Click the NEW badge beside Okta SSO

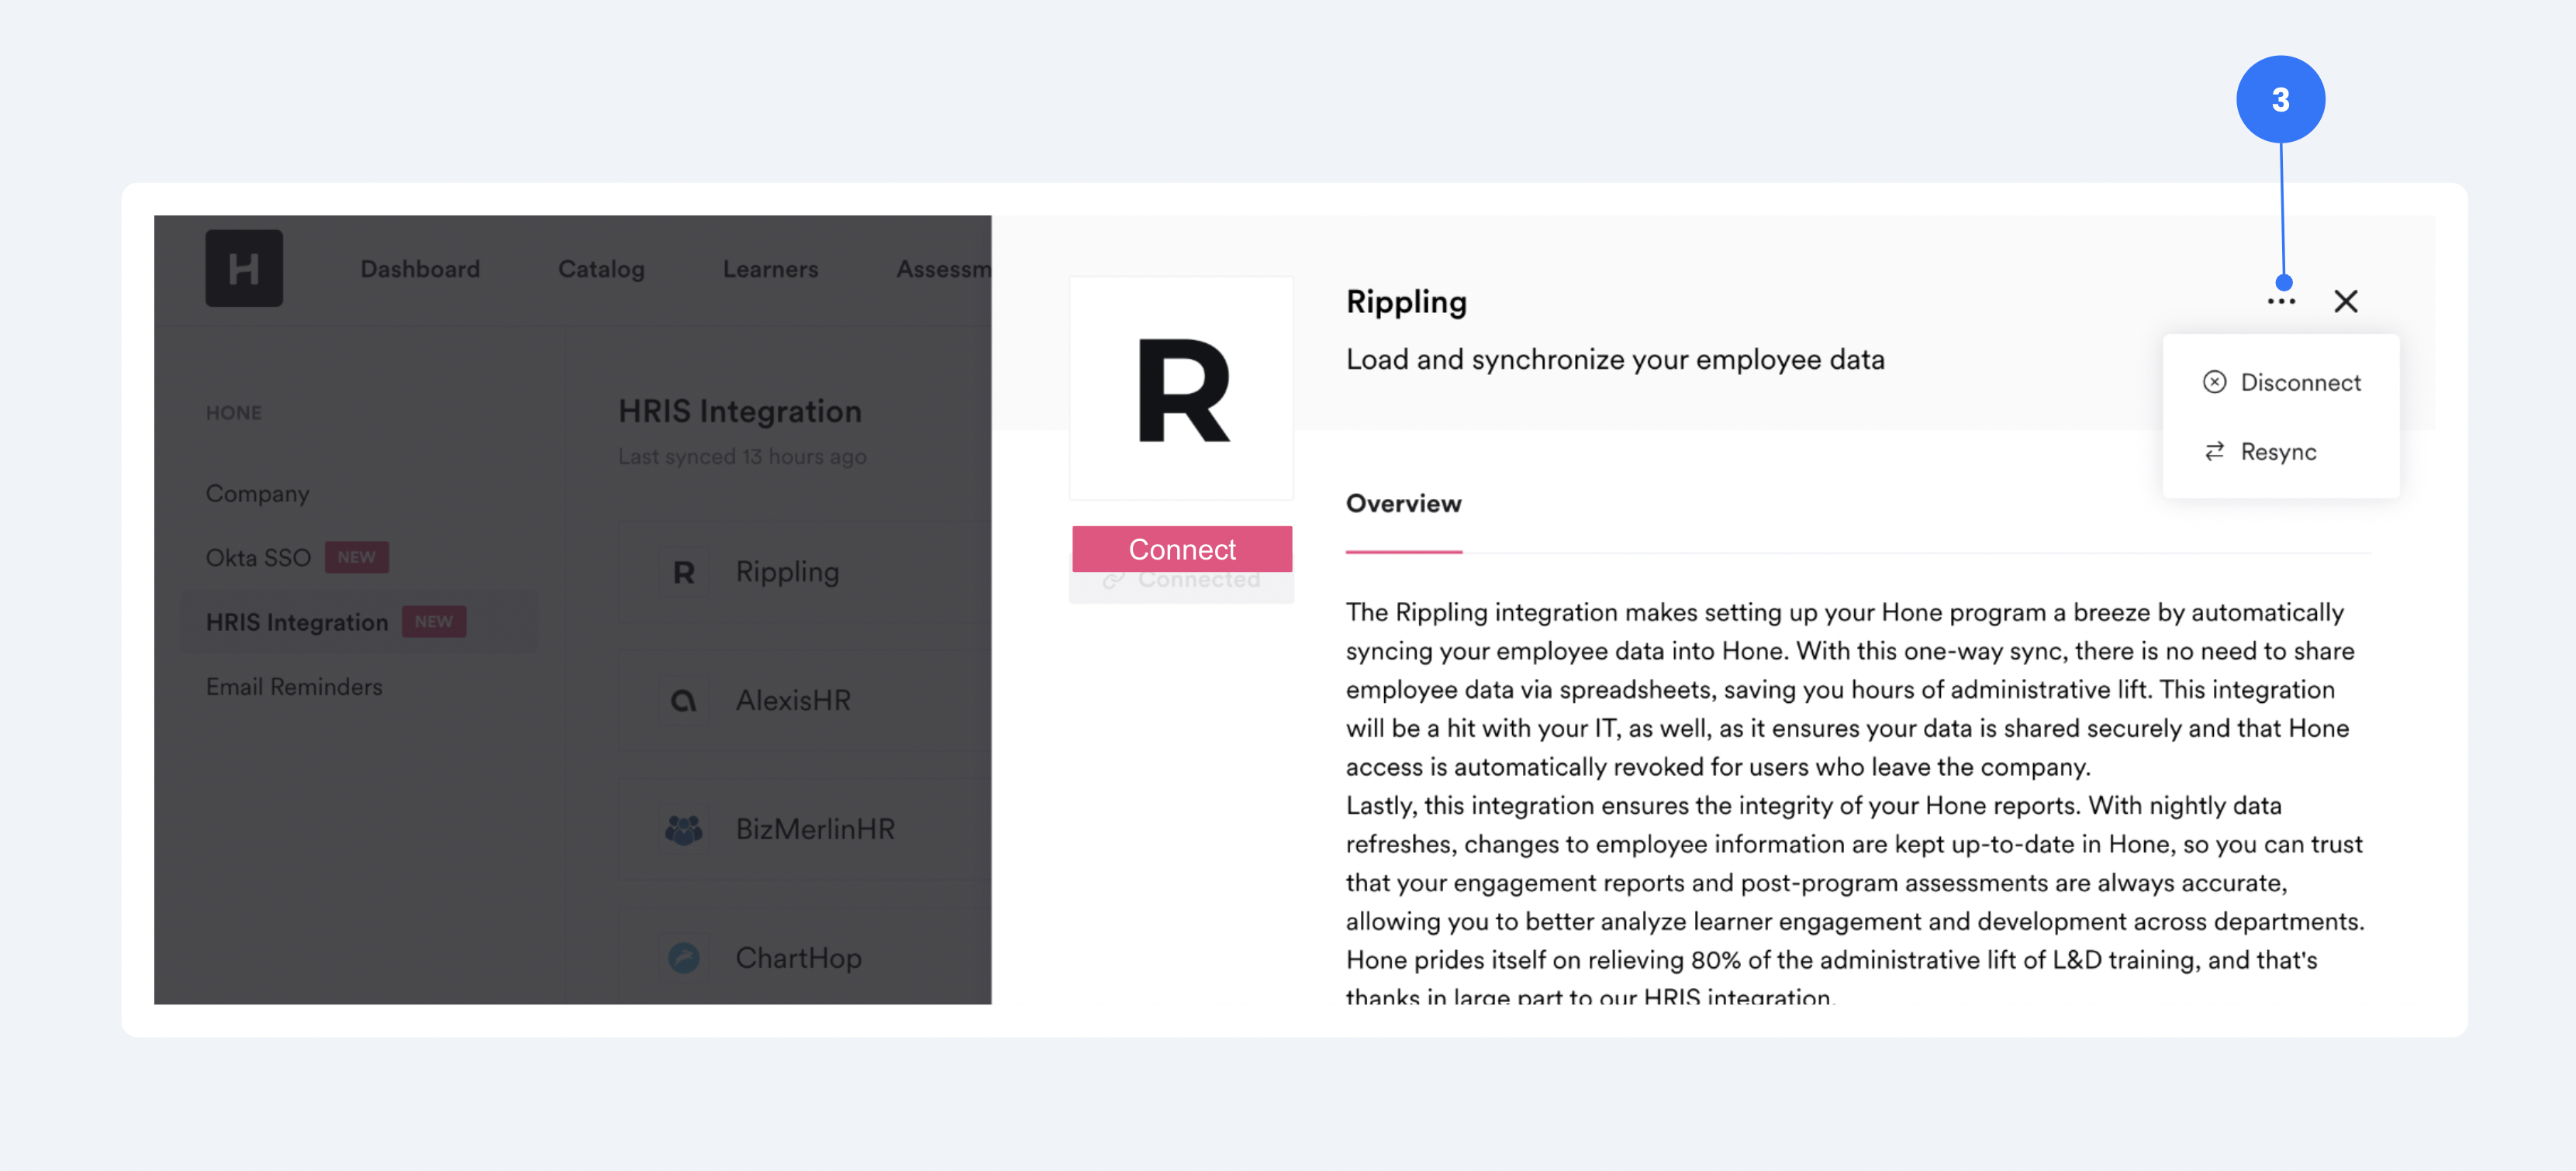coord(356,557)
